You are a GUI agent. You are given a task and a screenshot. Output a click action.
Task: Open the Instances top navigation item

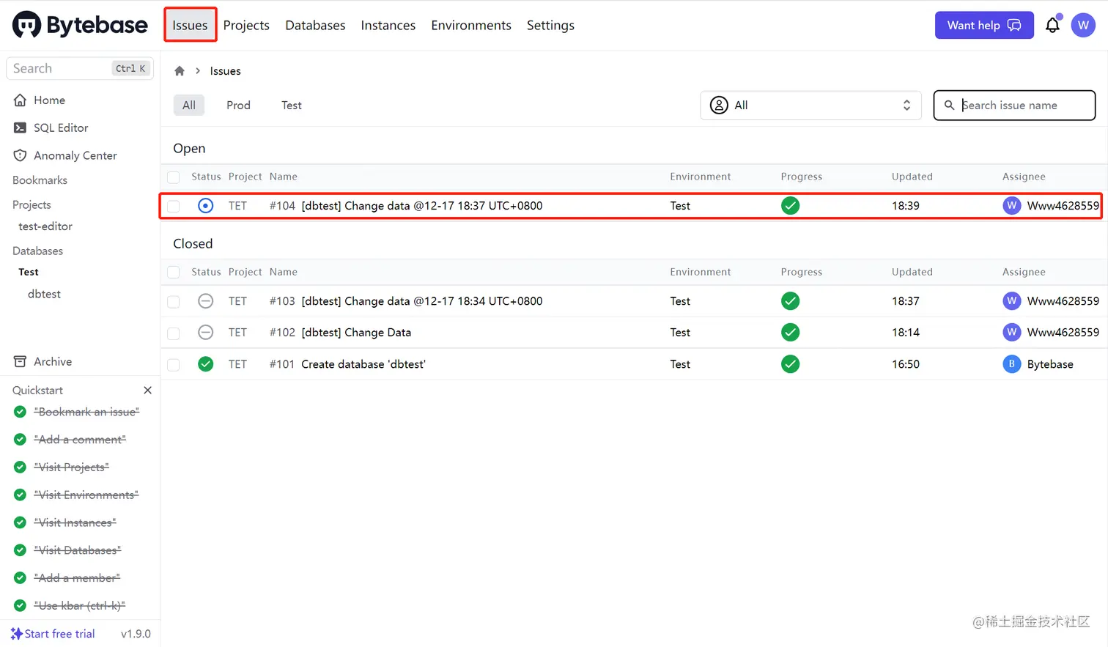tap(388, 25)
